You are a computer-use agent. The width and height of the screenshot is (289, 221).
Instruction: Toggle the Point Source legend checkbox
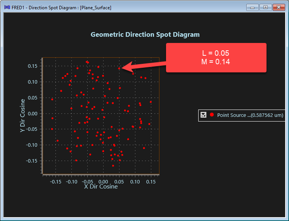[203, 115]
